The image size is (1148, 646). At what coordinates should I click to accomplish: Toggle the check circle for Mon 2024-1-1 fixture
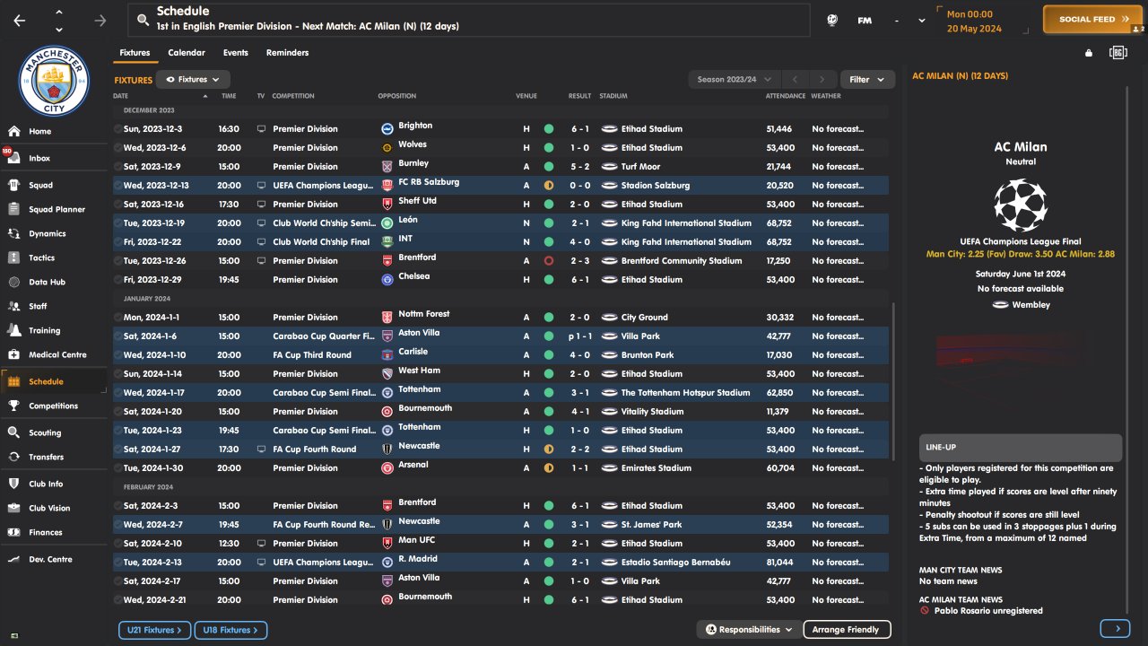118,318
